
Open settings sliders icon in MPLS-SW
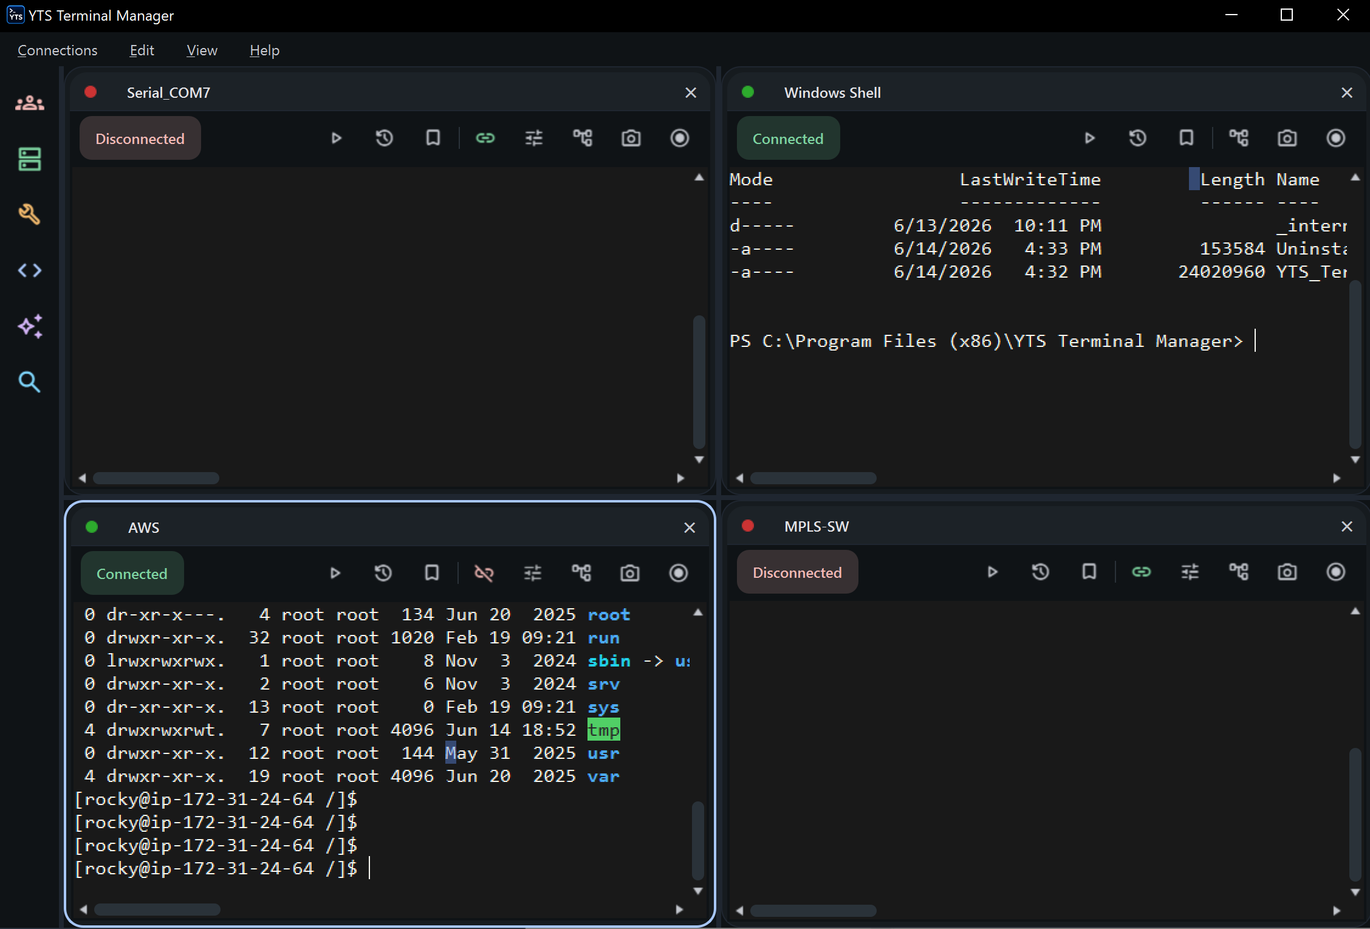(x=1190, y=572)
